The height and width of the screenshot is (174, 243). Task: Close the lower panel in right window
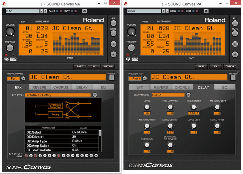tap(239, 73)
